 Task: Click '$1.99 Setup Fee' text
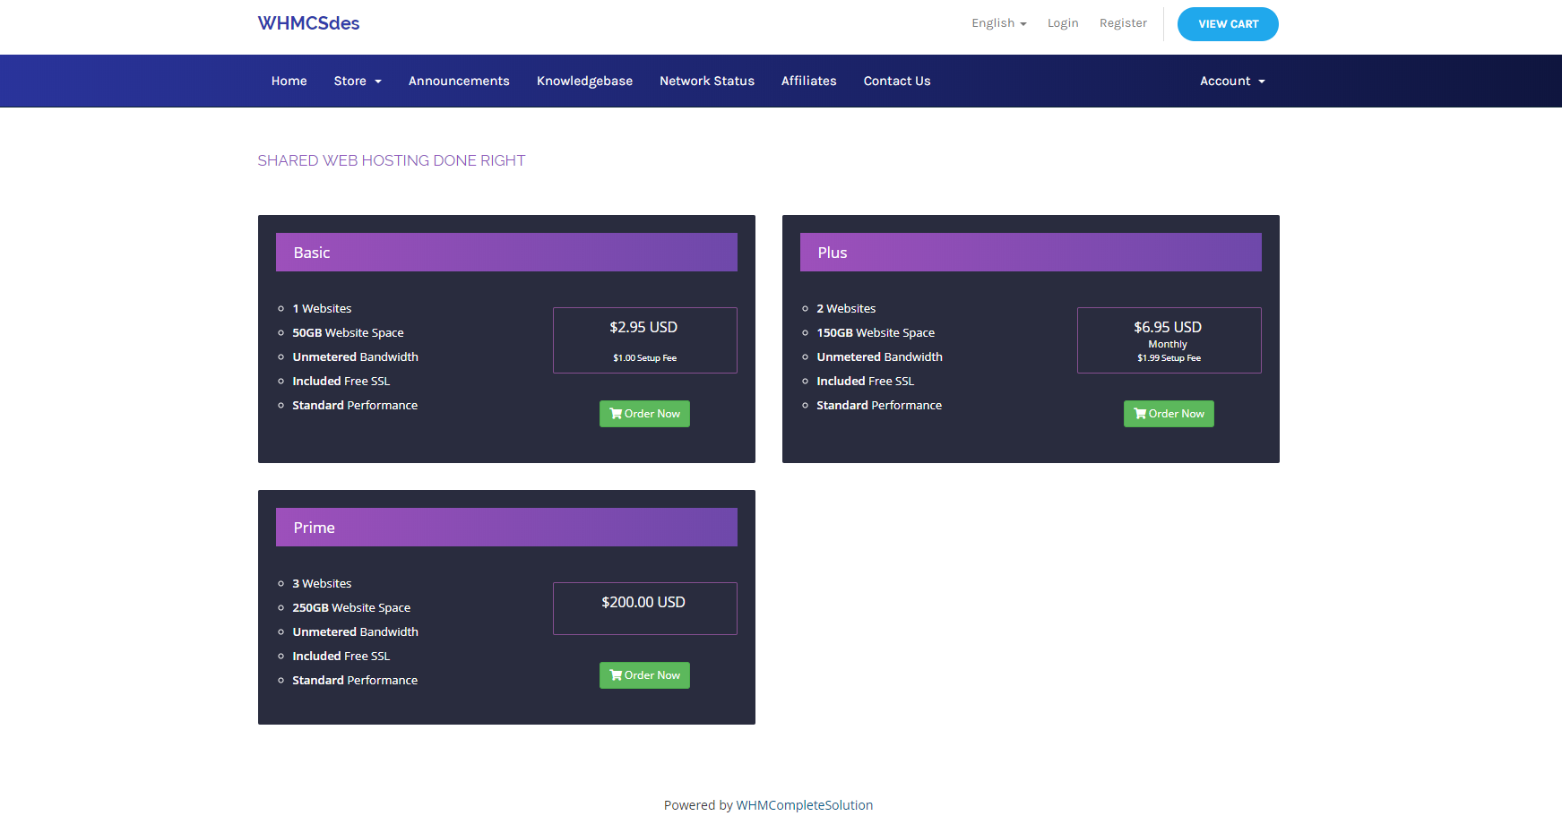[x=1169, y=358]
